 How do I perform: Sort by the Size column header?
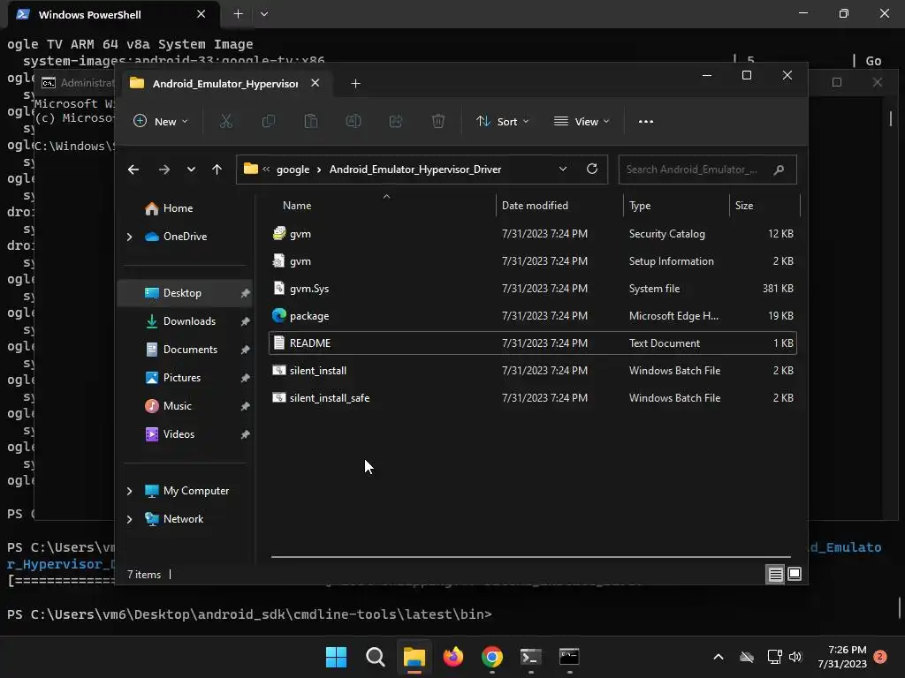coord(744,205)
